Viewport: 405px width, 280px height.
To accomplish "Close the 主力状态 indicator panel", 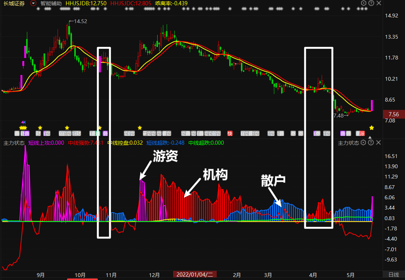I will [378, 143].
